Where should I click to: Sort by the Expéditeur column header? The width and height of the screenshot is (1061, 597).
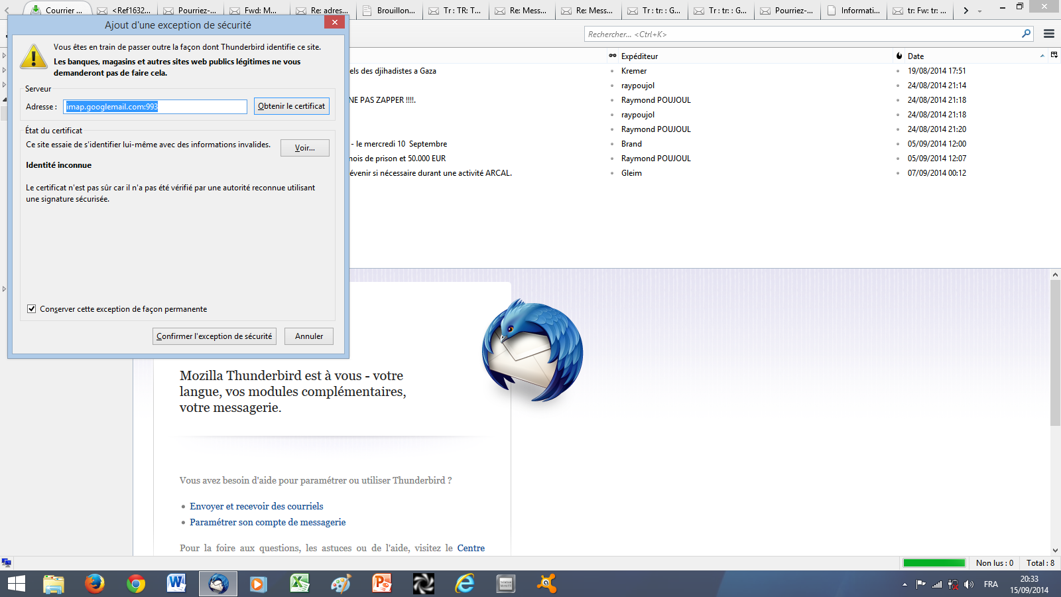point(755,56)
